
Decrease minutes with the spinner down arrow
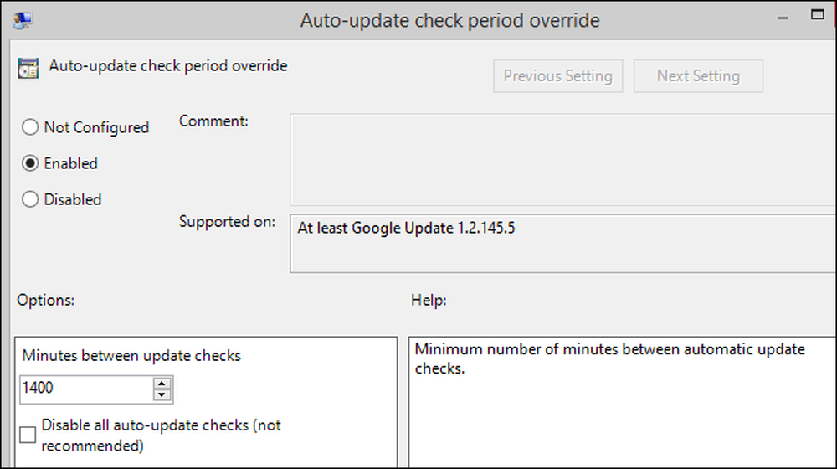tap(162, 395)
